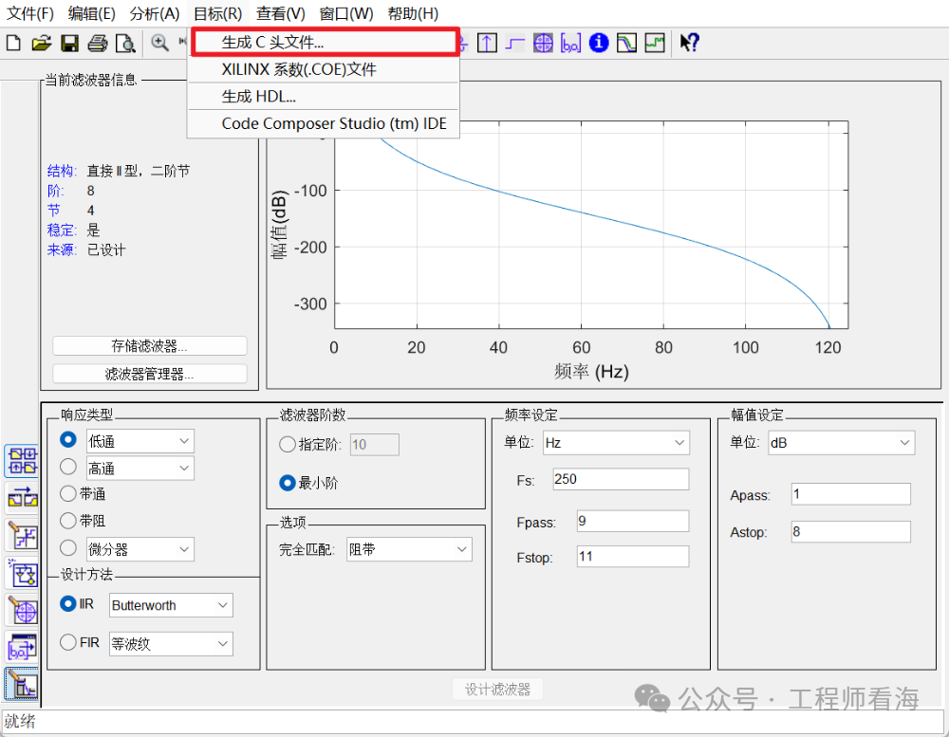The image size is (949, 737).
Task: Choose Code Composer Studio (tm) IDE entry
Action: point(324,123)
